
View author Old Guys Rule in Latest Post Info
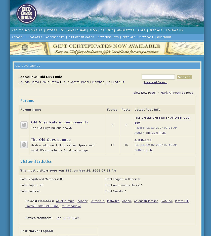click(156, 133)
